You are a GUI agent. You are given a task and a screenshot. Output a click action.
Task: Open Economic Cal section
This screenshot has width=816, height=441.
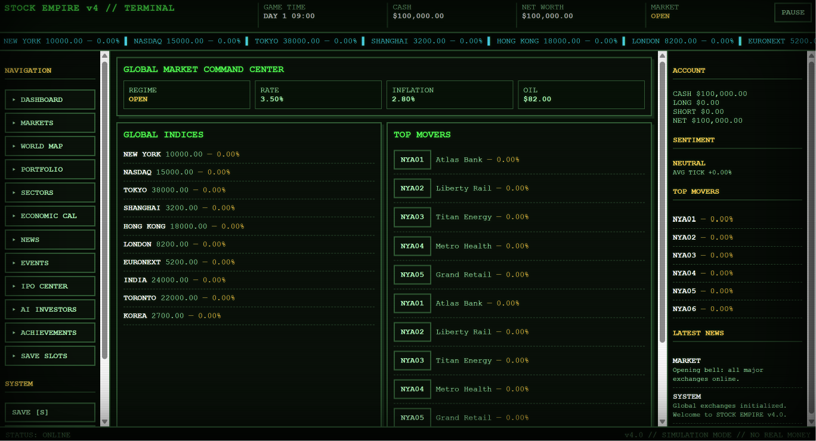point(50,216)
